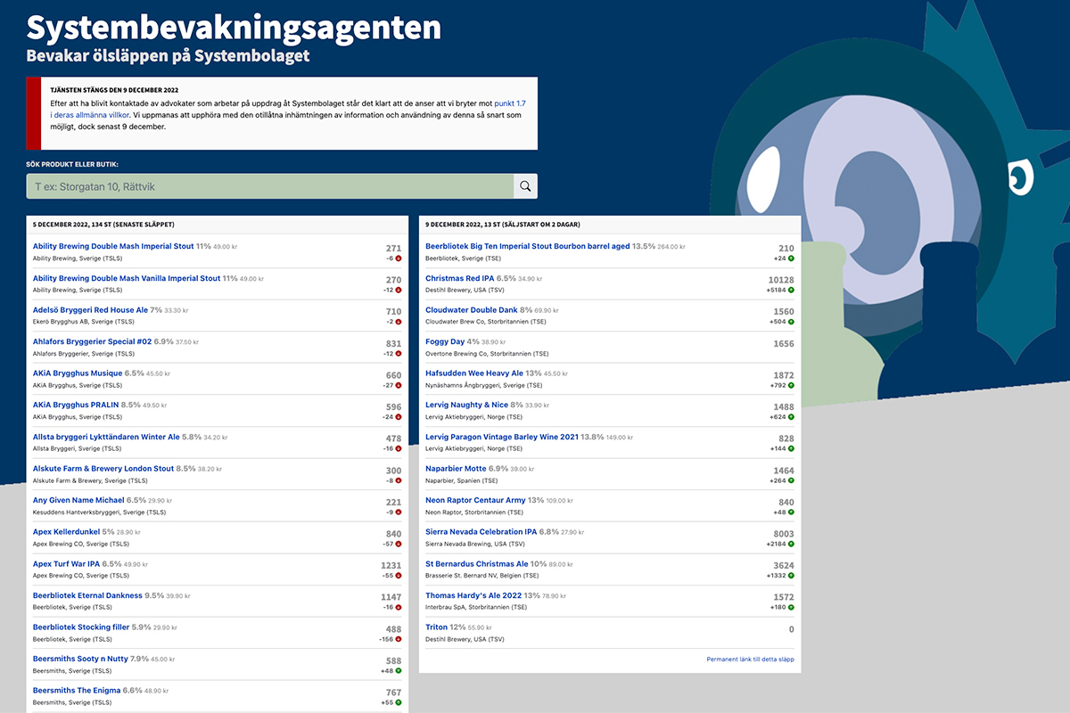Click green up indicator for Lervig Paragon Barley Wine
The height and width of the screenshot is (713, 1070).
pyautogui.click(x=791, y=449)
